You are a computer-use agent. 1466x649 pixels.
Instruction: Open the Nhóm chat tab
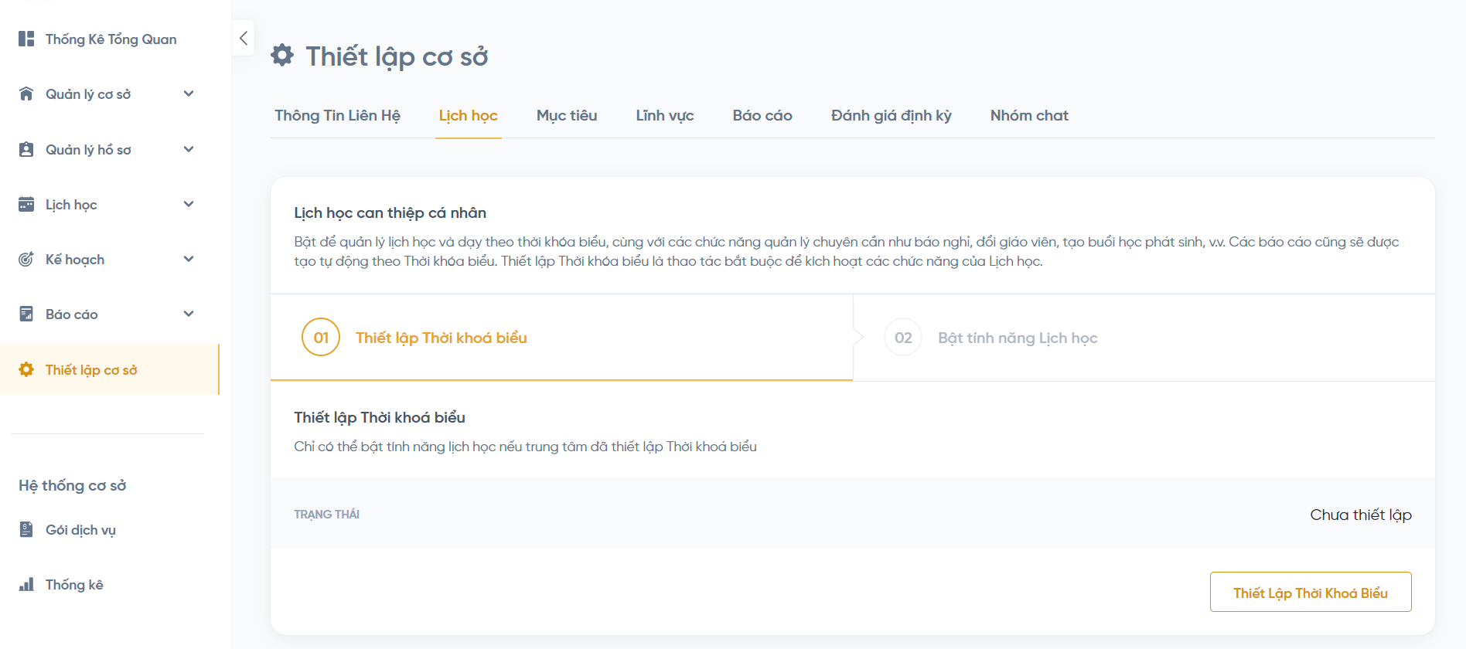coord(1029,116)
